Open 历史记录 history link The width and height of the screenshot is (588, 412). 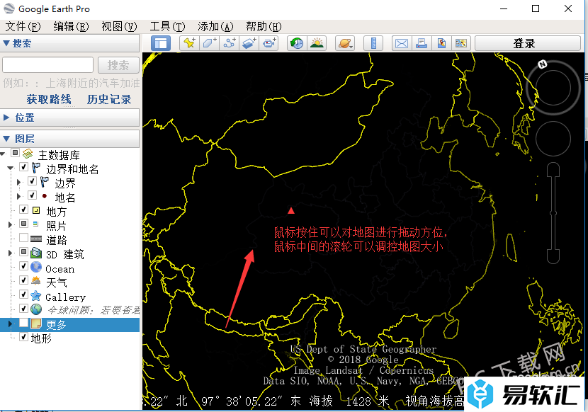[x=109, y=99]
